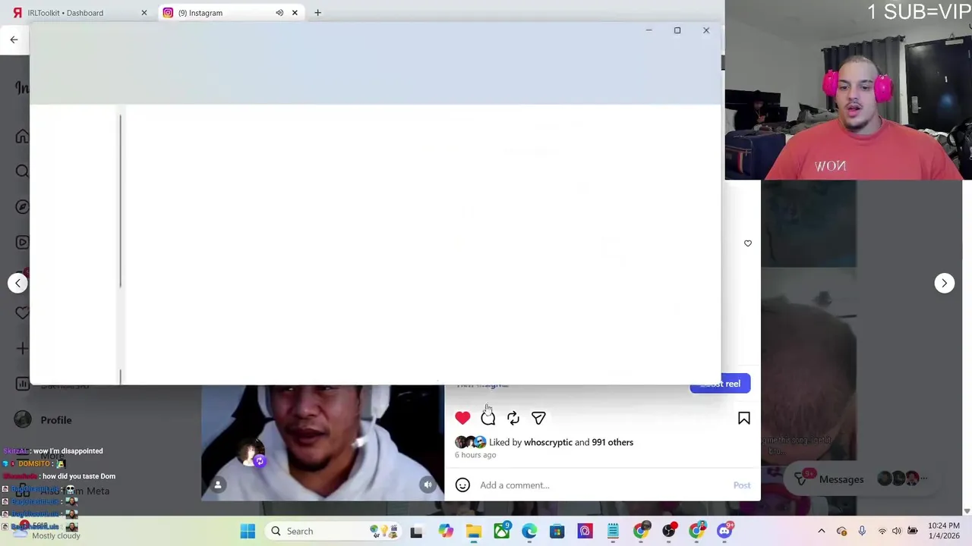Minimize the blank overlay window
This screenshot has height=546, width=972.
tap(649, 30)
